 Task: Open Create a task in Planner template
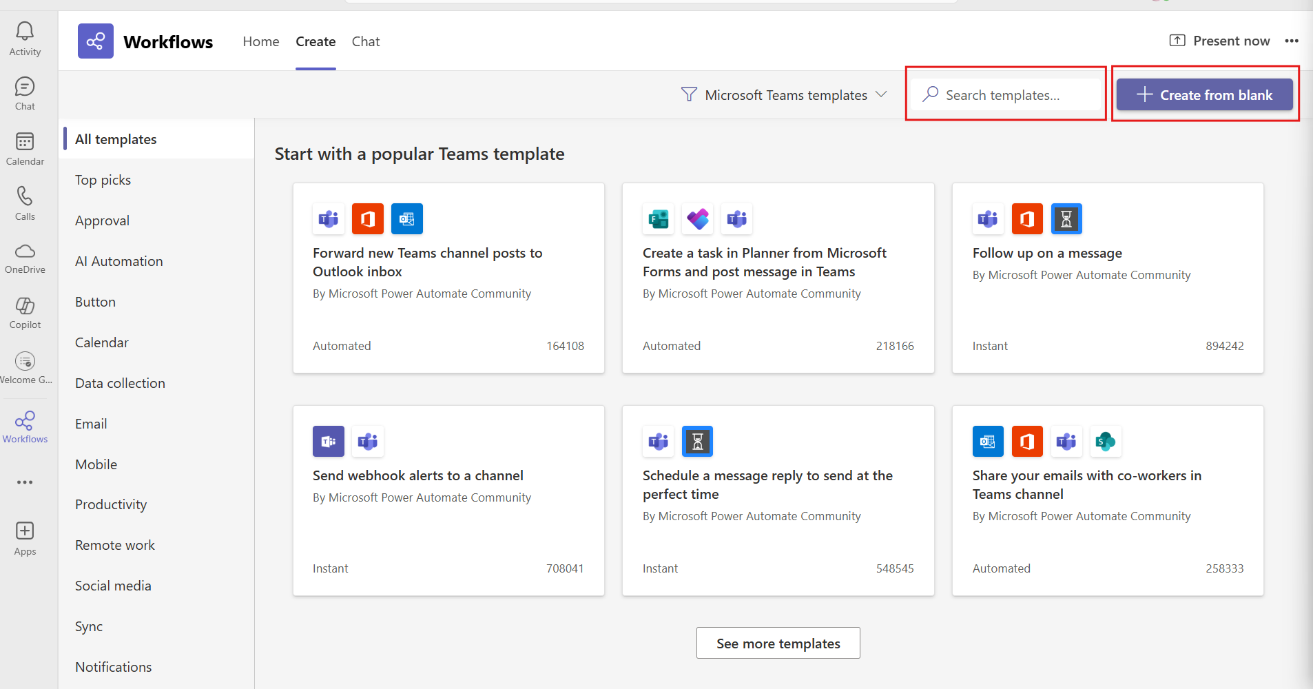[778, 278]
